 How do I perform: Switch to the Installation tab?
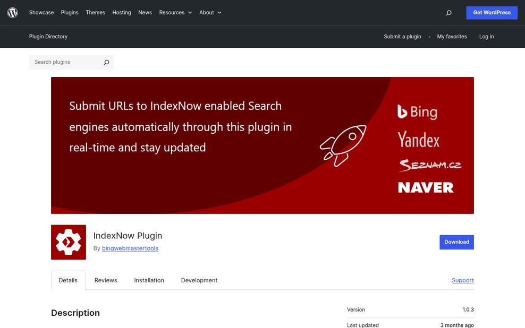point(149,280)
